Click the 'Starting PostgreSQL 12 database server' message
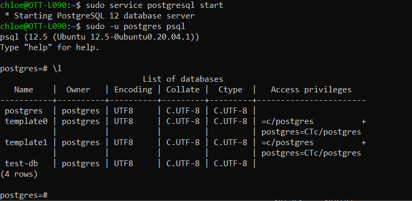Screen dimensions: 412x201 (x=105, y=16)
